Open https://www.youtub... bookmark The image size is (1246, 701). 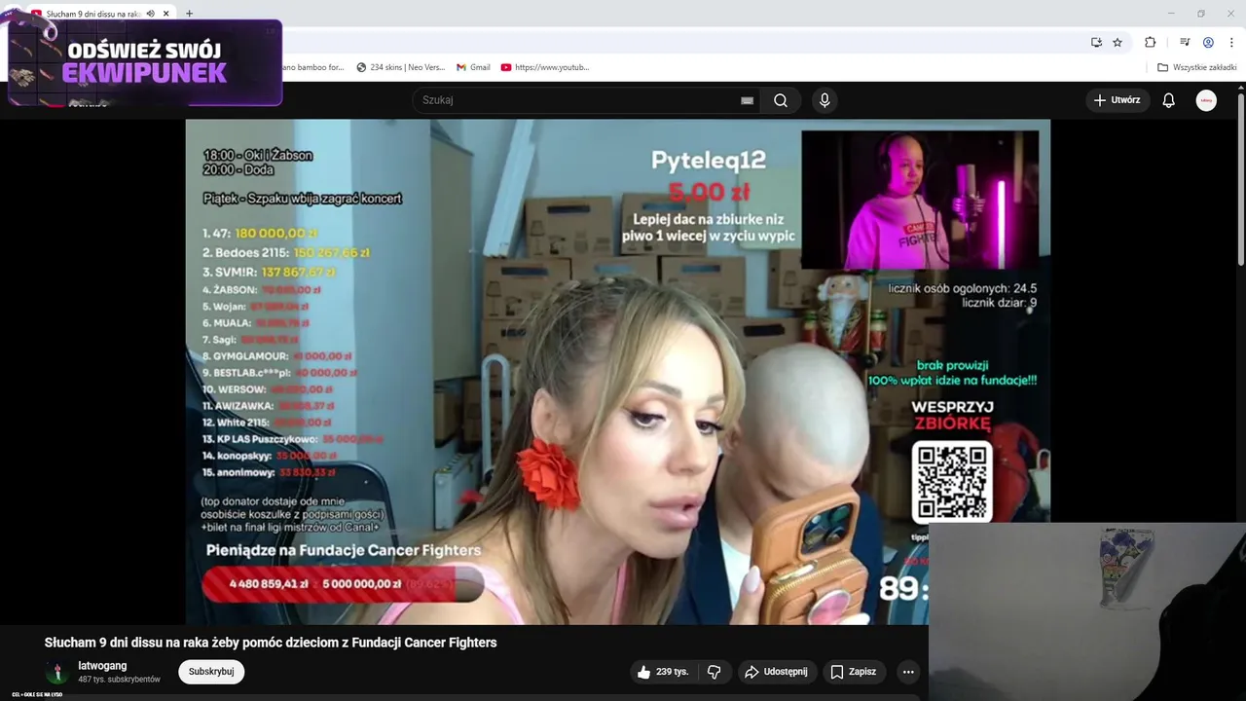tap(544, 67)
